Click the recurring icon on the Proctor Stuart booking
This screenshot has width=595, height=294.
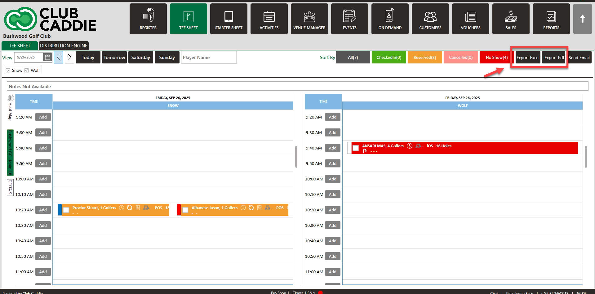click(130, 208)
